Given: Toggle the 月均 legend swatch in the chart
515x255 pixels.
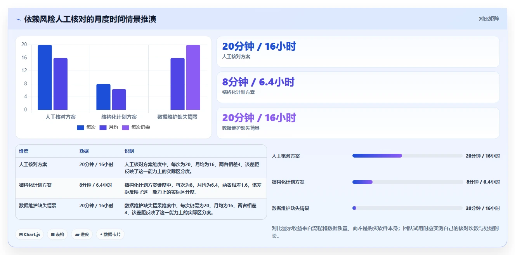Looking at the screenshot, I should pos(103,127).
